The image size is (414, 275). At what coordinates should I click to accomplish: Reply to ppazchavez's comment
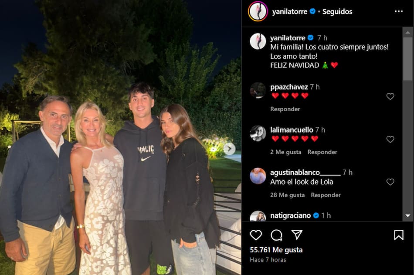click(285, 109)
